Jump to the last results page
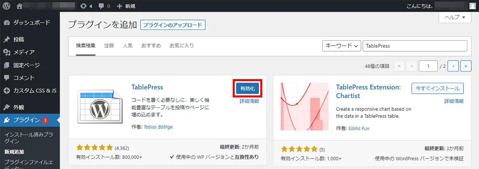The width and height of the screenshot is (479, 169). click(x=466, y=66)
